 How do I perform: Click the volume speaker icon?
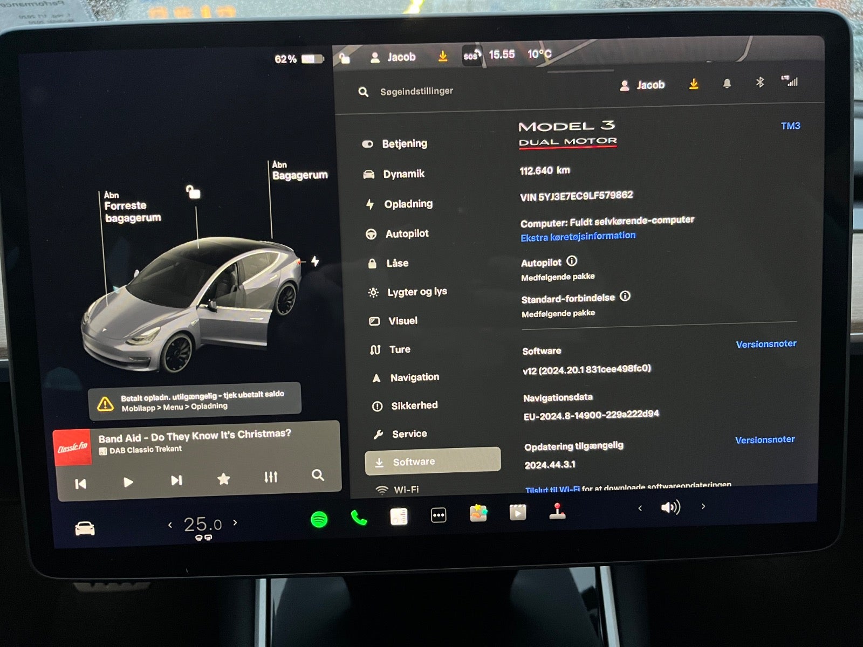tap(670, 507)
